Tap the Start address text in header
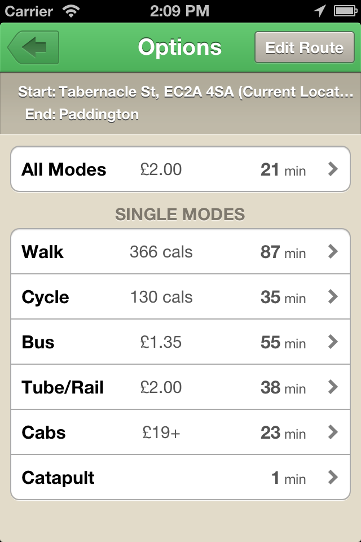The height and width of the screenshot is (542, 361). point(186,92)
